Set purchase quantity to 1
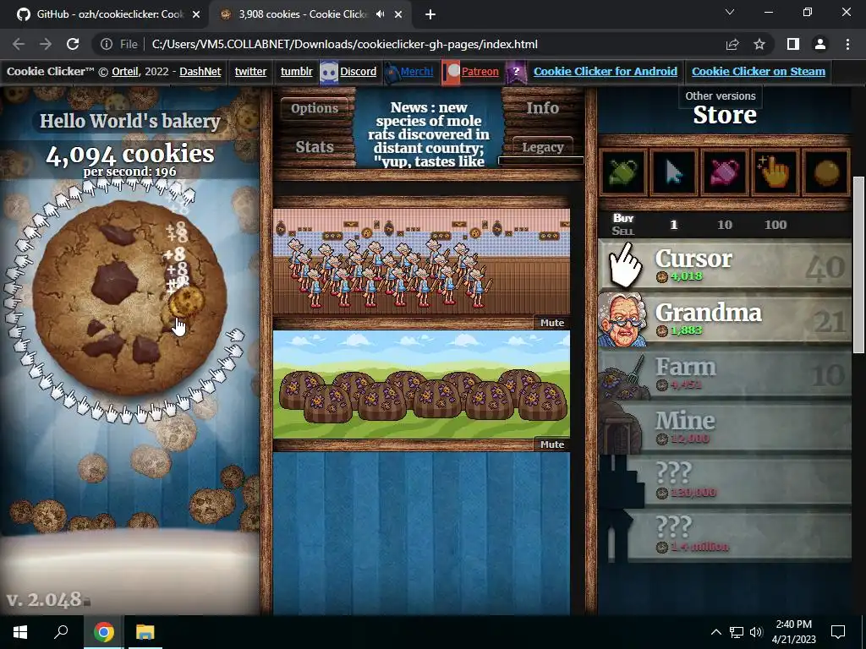Screen dimensions: 866x649 click(673, 225)
